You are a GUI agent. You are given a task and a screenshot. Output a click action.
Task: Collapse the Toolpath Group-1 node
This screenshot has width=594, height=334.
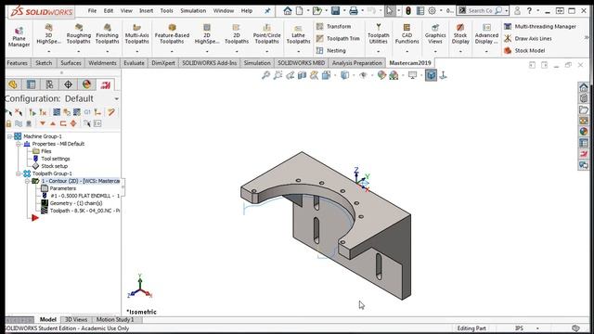[19, 173]
